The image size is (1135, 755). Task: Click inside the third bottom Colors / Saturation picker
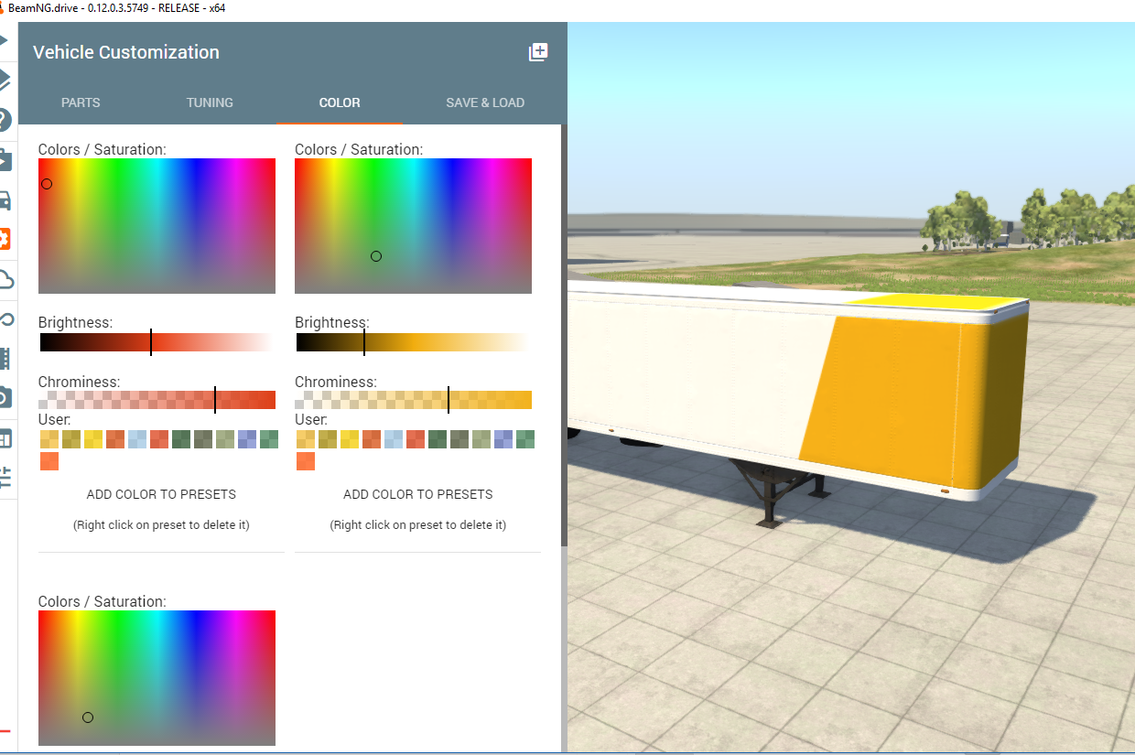[157, 678]
